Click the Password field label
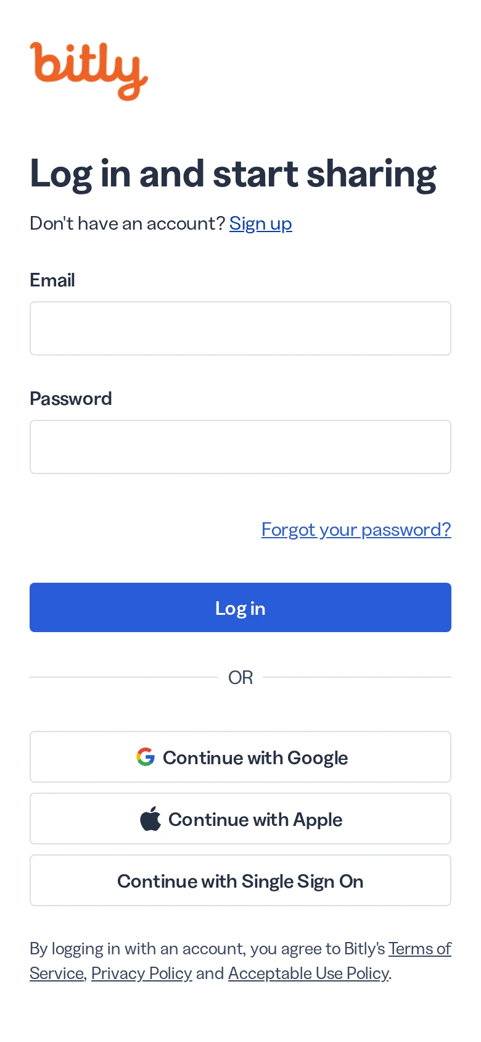This screenshot has height=1042, width=481. click(71, 399)
